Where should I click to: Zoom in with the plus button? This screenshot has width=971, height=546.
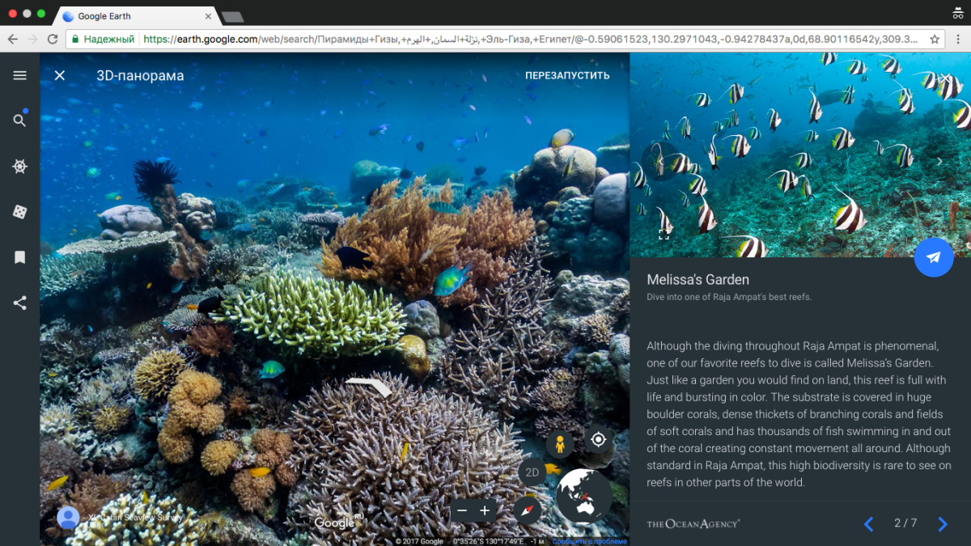(485, 510)
